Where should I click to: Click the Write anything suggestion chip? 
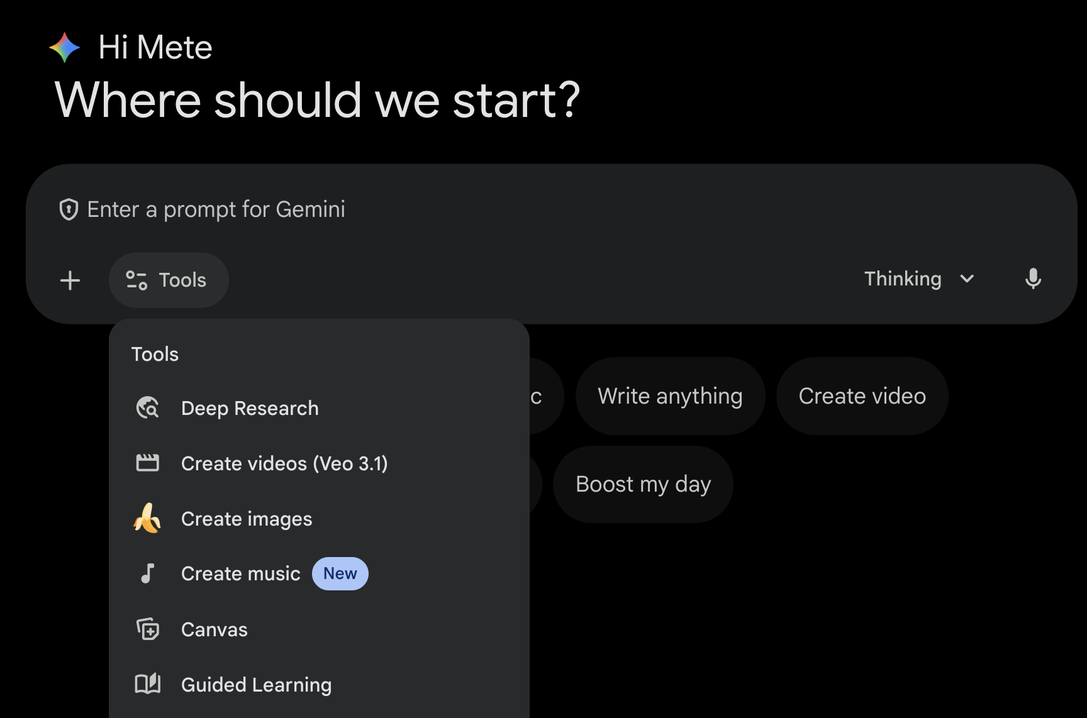tap(670, 396)
